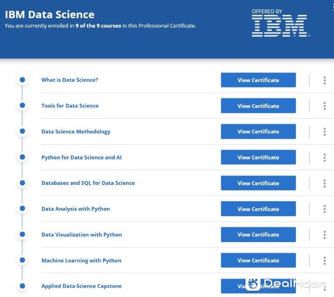
Task: View Certificate for Databases and SQL for Data Science
Action: coord(258,183)
